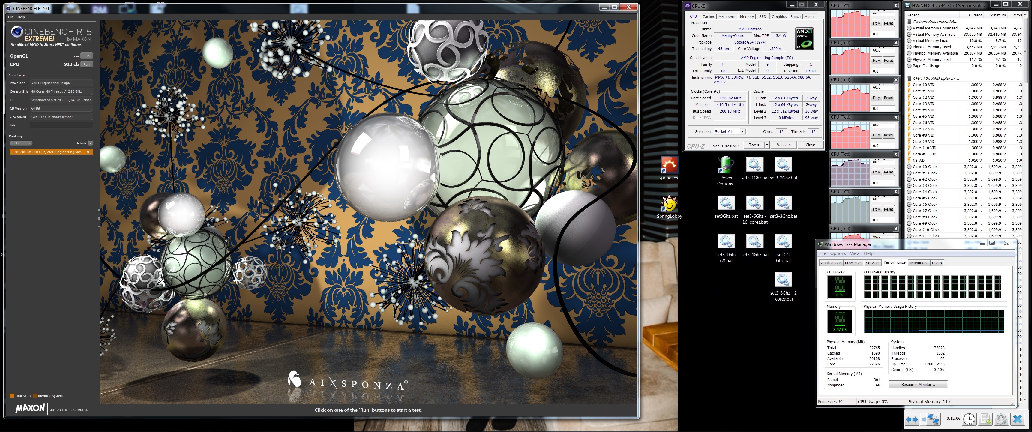1032x432 pixels.
Task: Open Task Manager Processes tab
Action: [853, 263]
